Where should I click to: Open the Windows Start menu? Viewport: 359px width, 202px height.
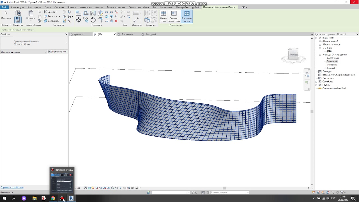4,198
